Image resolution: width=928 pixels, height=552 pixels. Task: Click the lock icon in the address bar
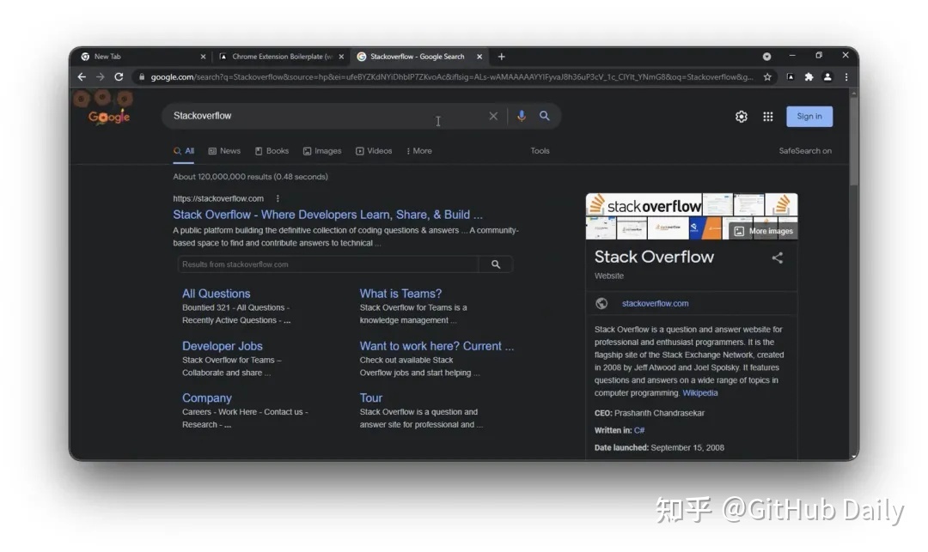tap(142, 76)
